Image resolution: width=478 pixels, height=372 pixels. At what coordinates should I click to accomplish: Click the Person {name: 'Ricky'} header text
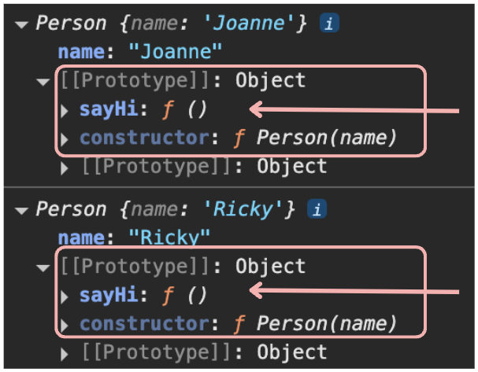pyautogui.click(x=165, y=209)
